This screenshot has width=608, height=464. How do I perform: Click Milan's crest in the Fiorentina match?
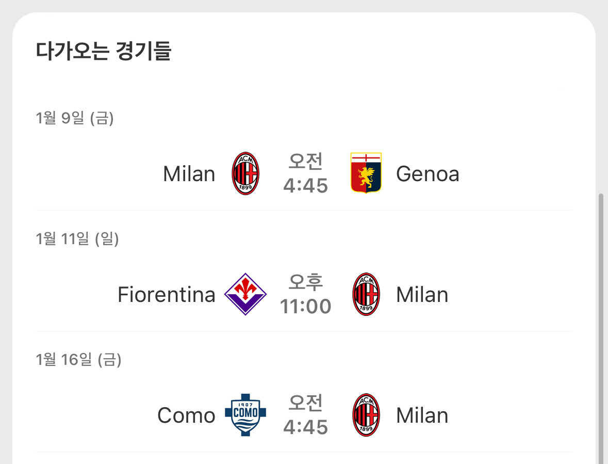366,294
